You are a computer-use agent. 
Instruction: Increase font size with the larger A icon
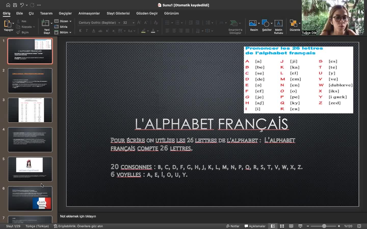(x=139, y=23)
